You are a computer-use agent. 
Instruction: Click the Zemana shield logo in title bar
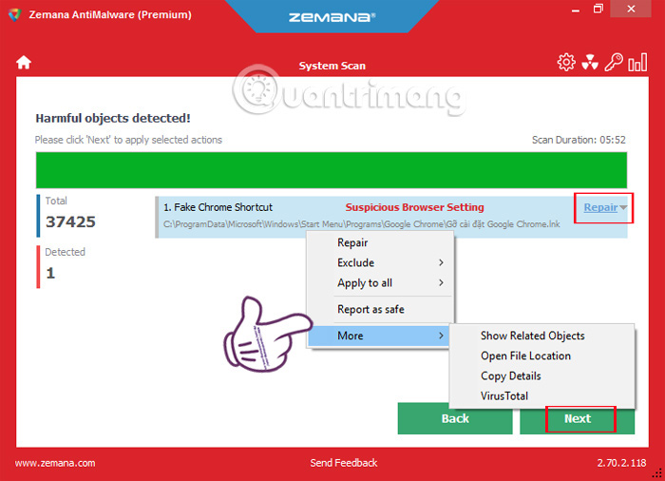14,14
